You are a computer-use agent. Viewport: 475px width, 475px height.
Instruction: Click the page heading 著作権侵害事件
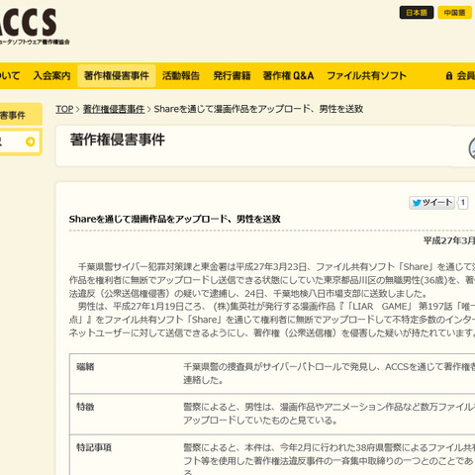pos(118,140)
